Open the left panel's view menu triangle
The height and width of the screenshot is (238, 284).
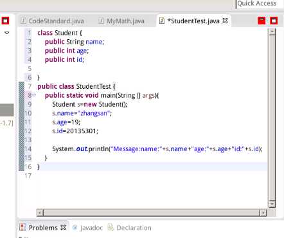[6, 33]
